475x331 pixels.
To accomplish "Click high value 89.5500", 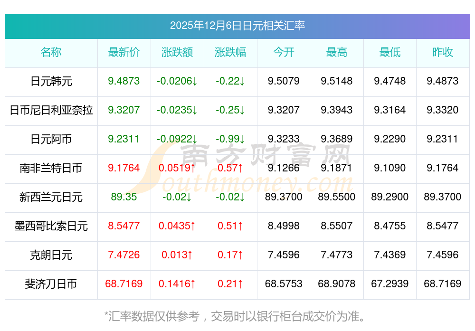I will pos(337,197).
